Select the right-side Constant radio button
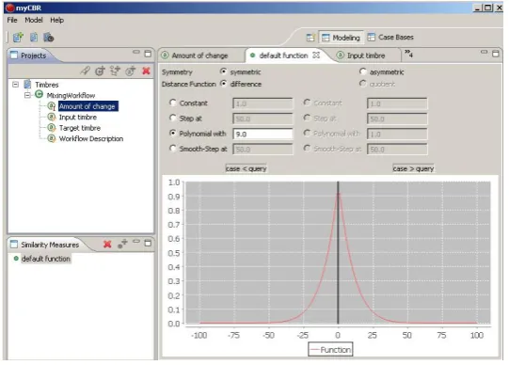This screenshot has height=365, width=509. 307,103
